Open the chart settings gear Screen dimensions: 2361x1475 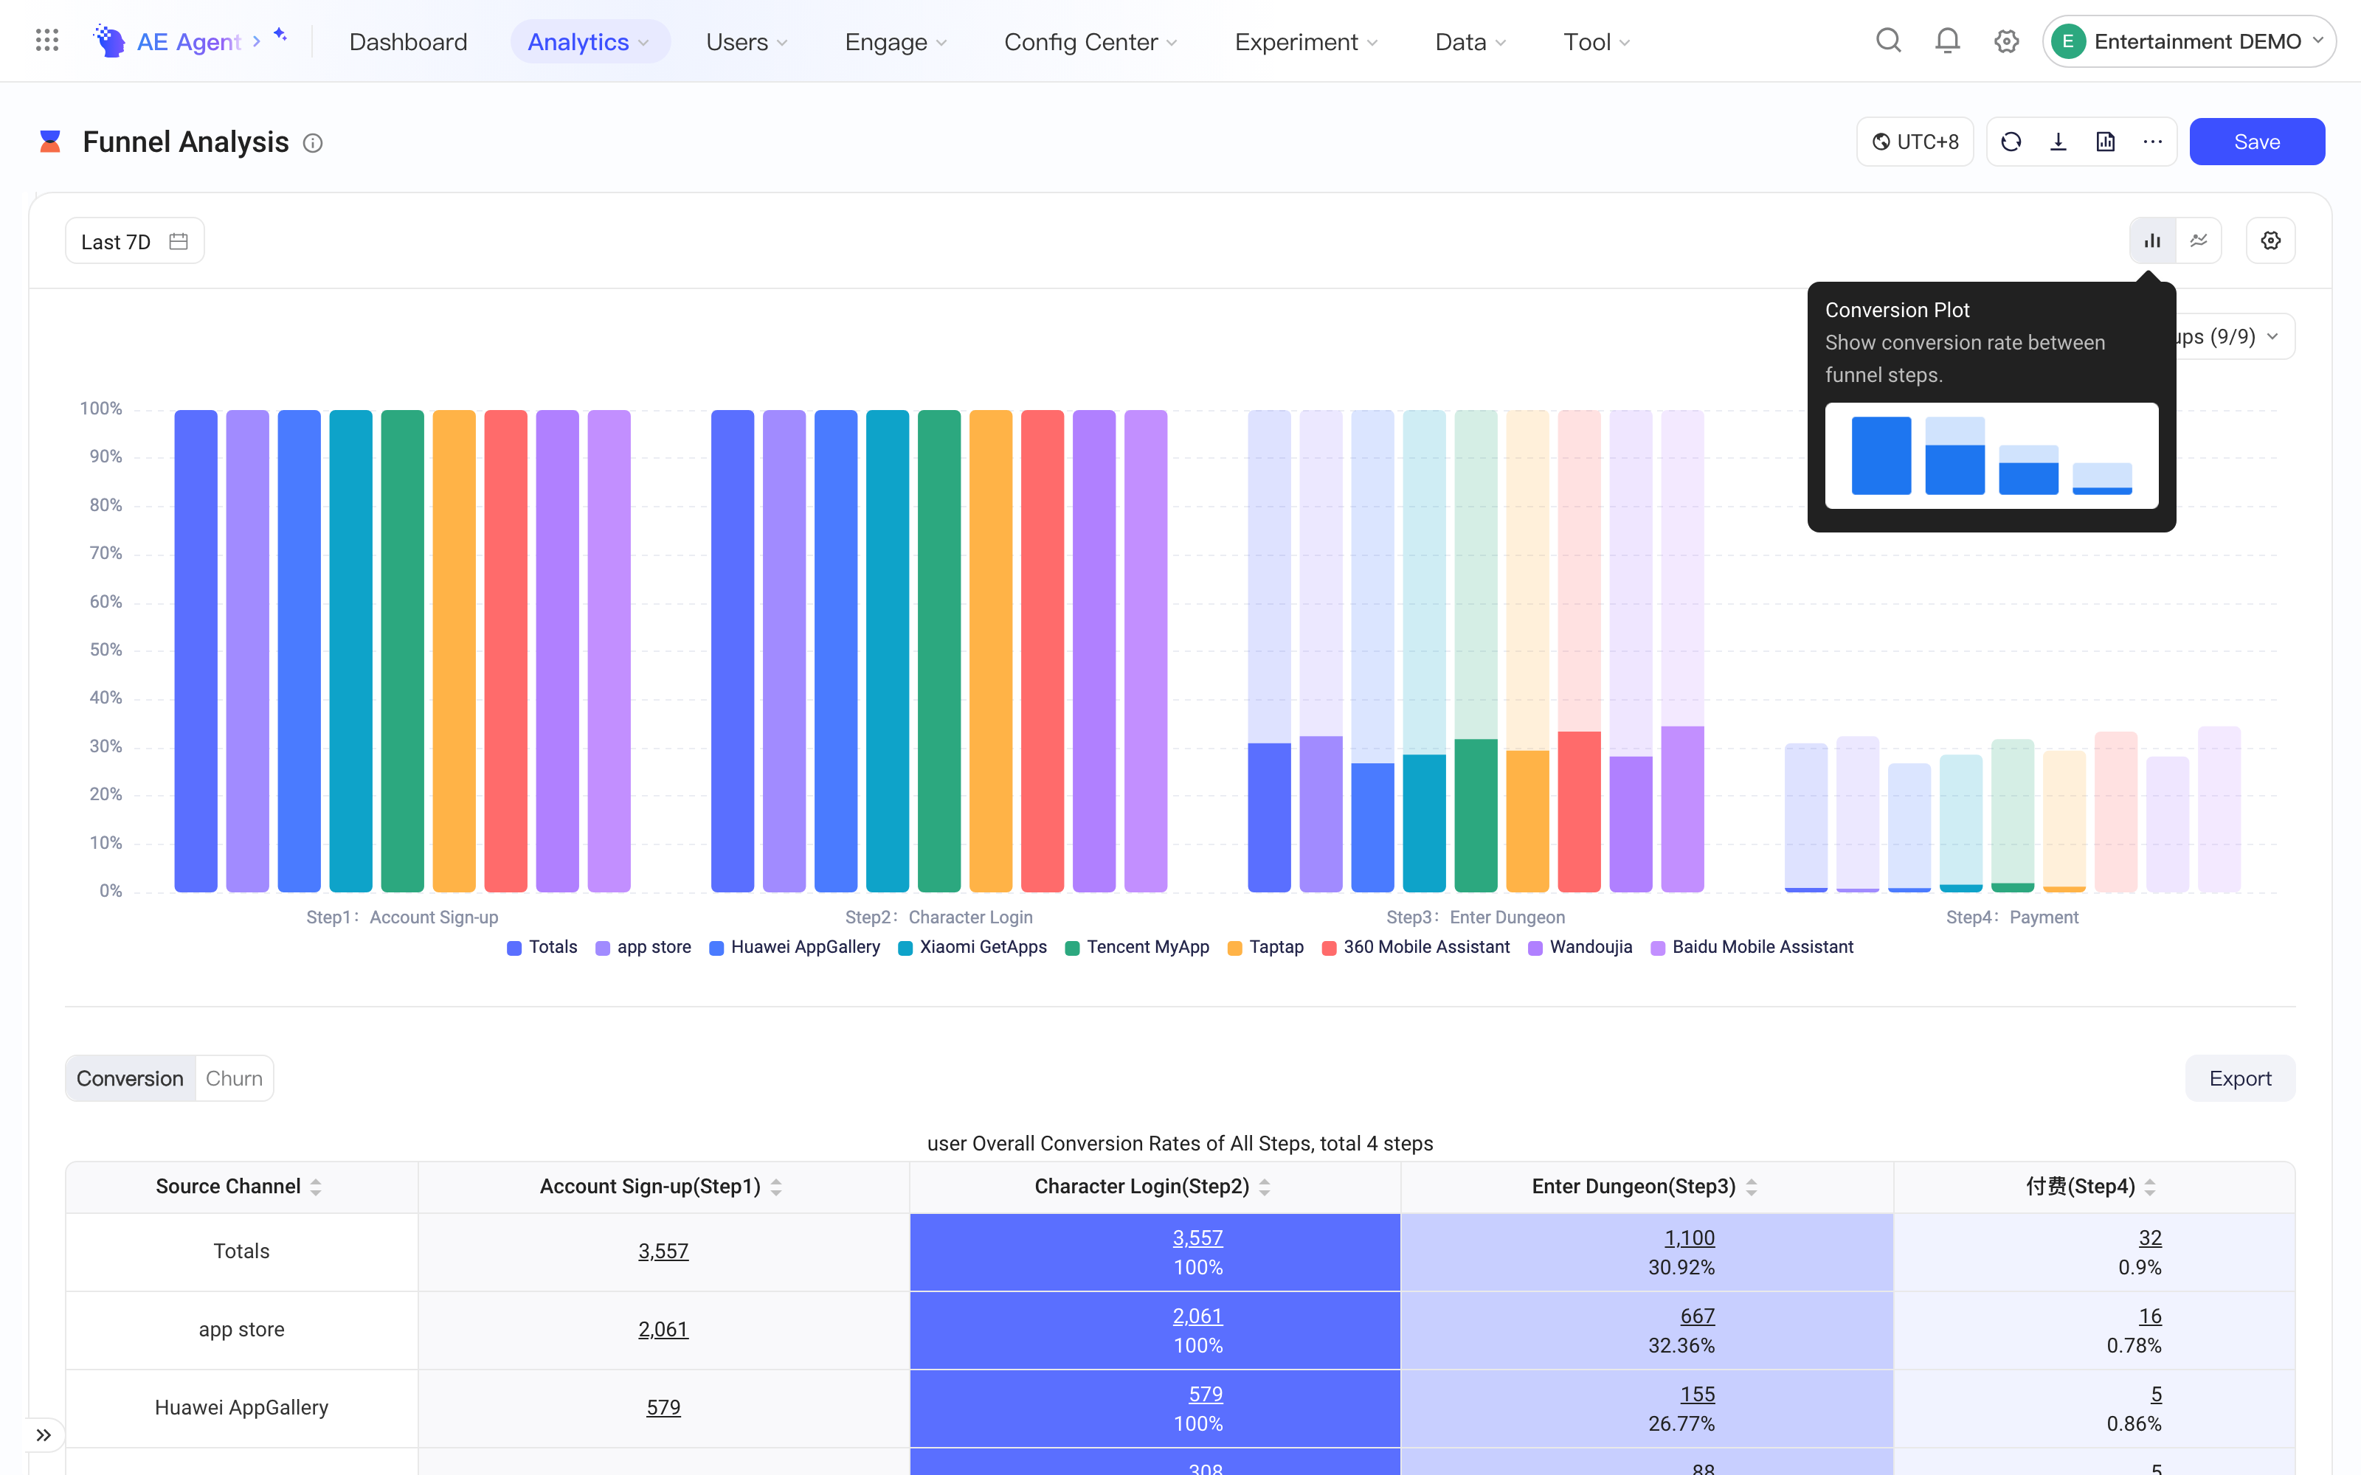[x=2270, y=241]
